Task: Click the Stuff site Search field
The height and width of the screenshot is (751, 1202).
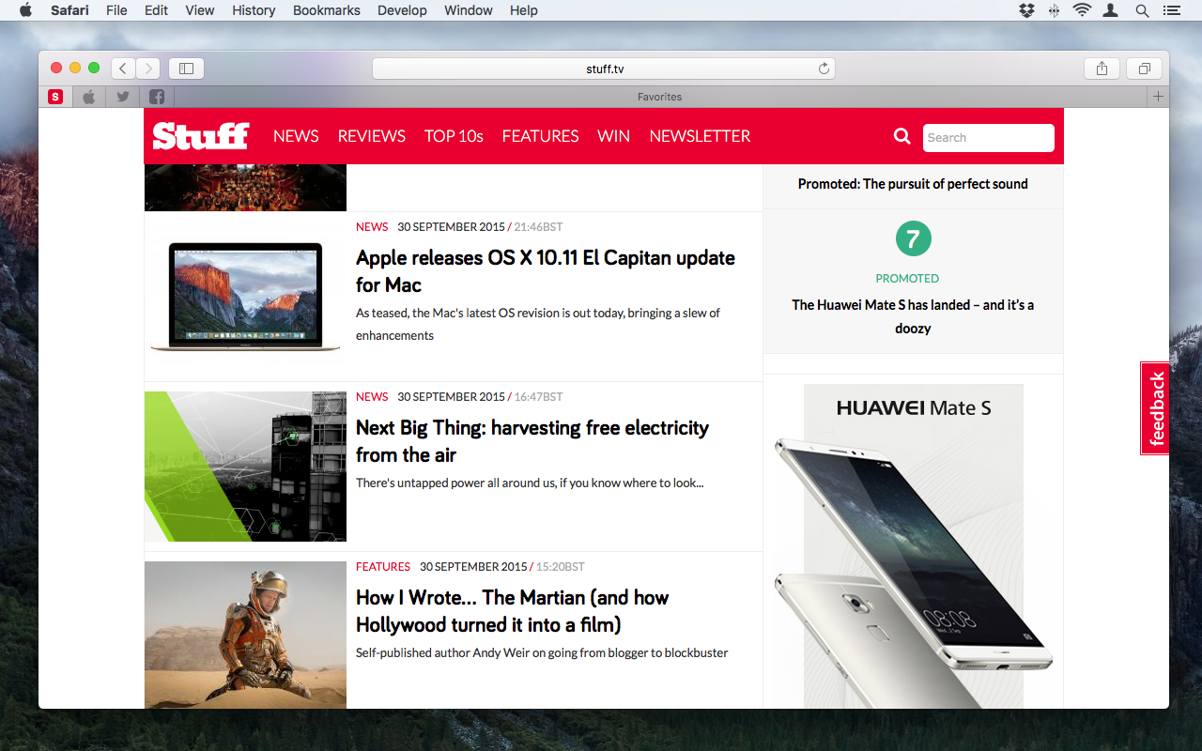Action: click(x=988, y=137)
